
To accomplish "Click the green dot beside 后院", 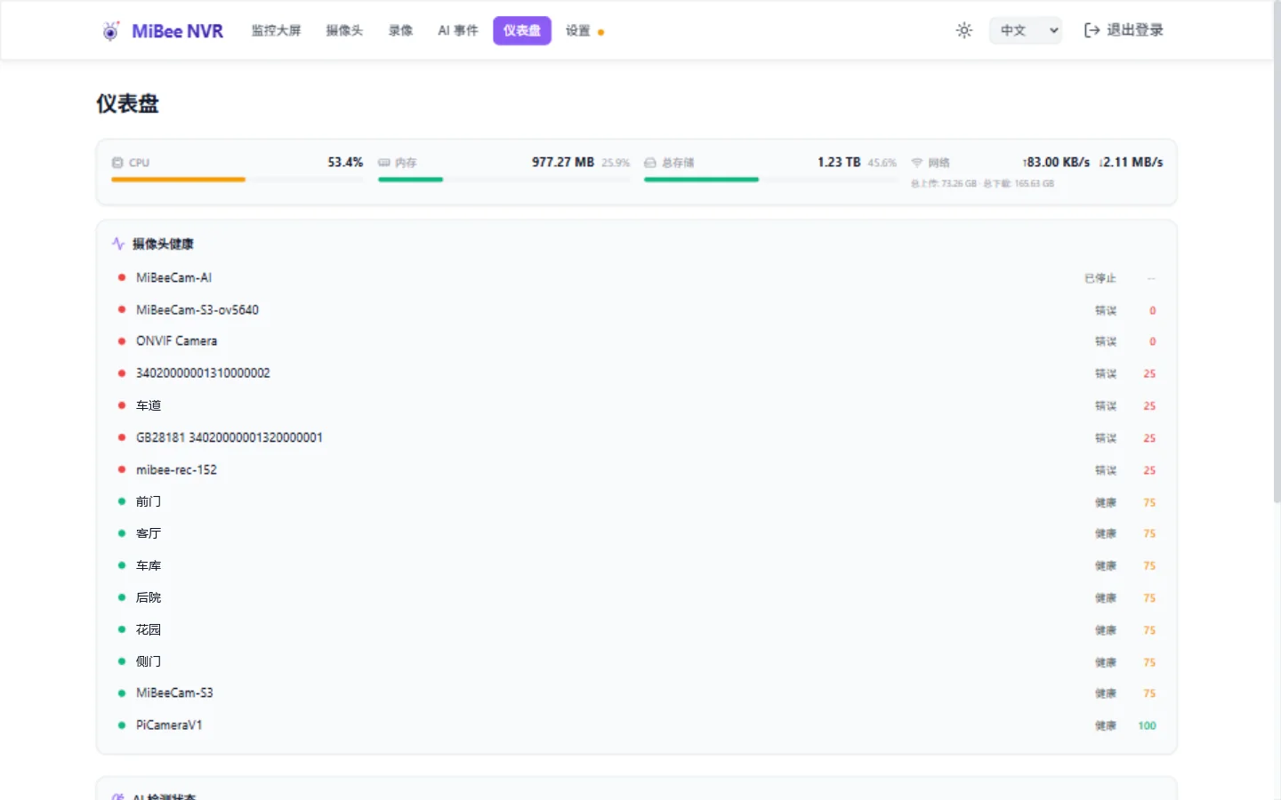I will point(122,597).
